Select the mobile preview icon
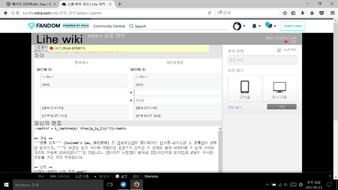 [x=245, y=89]
